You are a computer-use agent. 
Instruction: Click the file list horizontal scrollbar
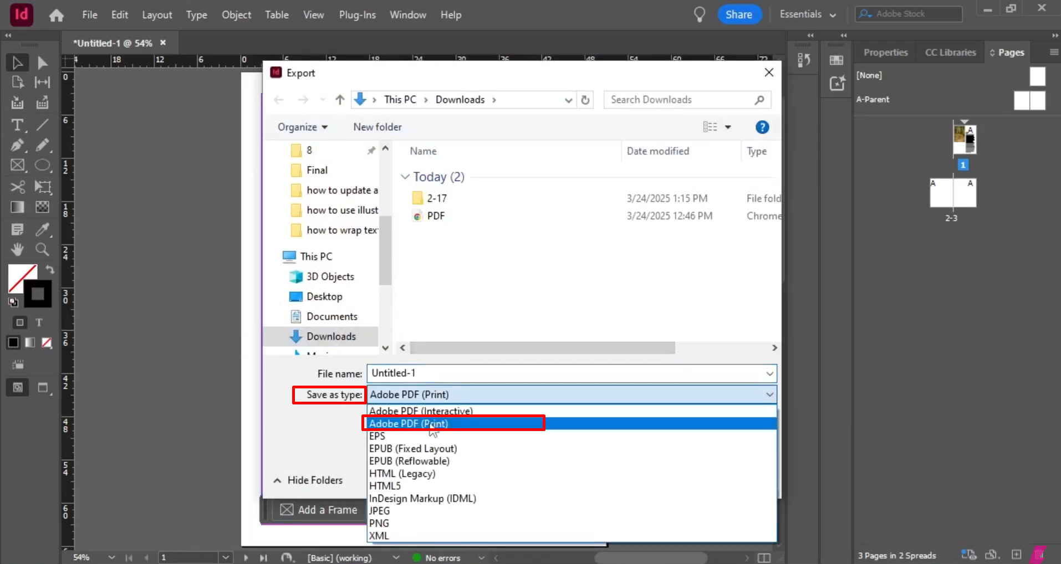click(x=543, y=348)
